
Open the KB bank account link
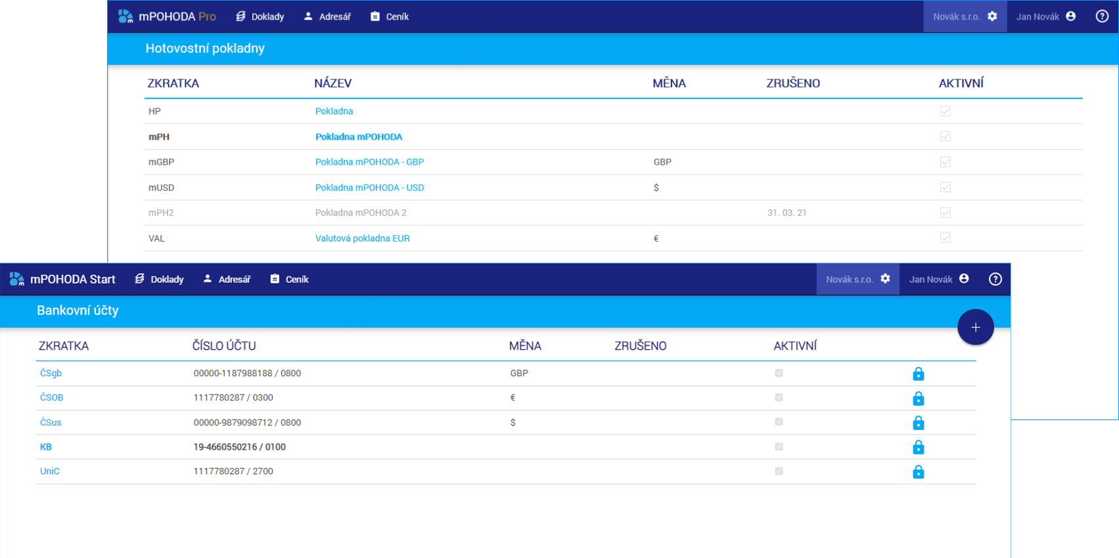click(46, 446)
